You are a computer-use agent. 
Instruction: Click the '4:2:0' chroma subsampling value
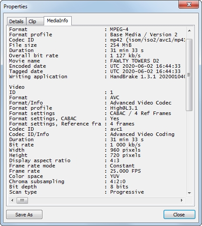pyautogui.click(x=118, y=181)
